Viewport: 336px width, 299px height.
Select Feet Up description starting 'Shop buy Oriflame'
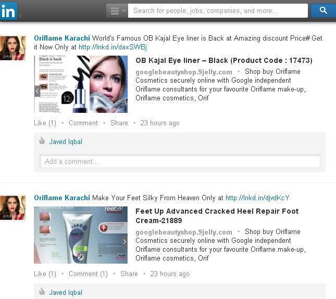tap(221, 245)
